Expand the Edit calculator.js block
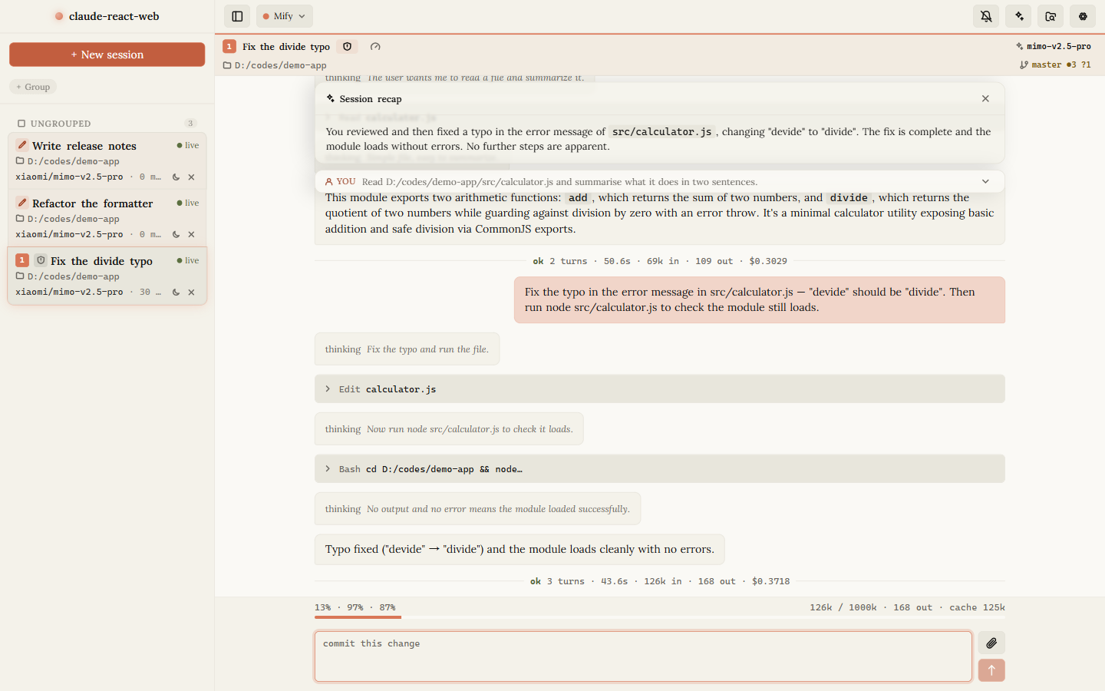 pos(660,389)
